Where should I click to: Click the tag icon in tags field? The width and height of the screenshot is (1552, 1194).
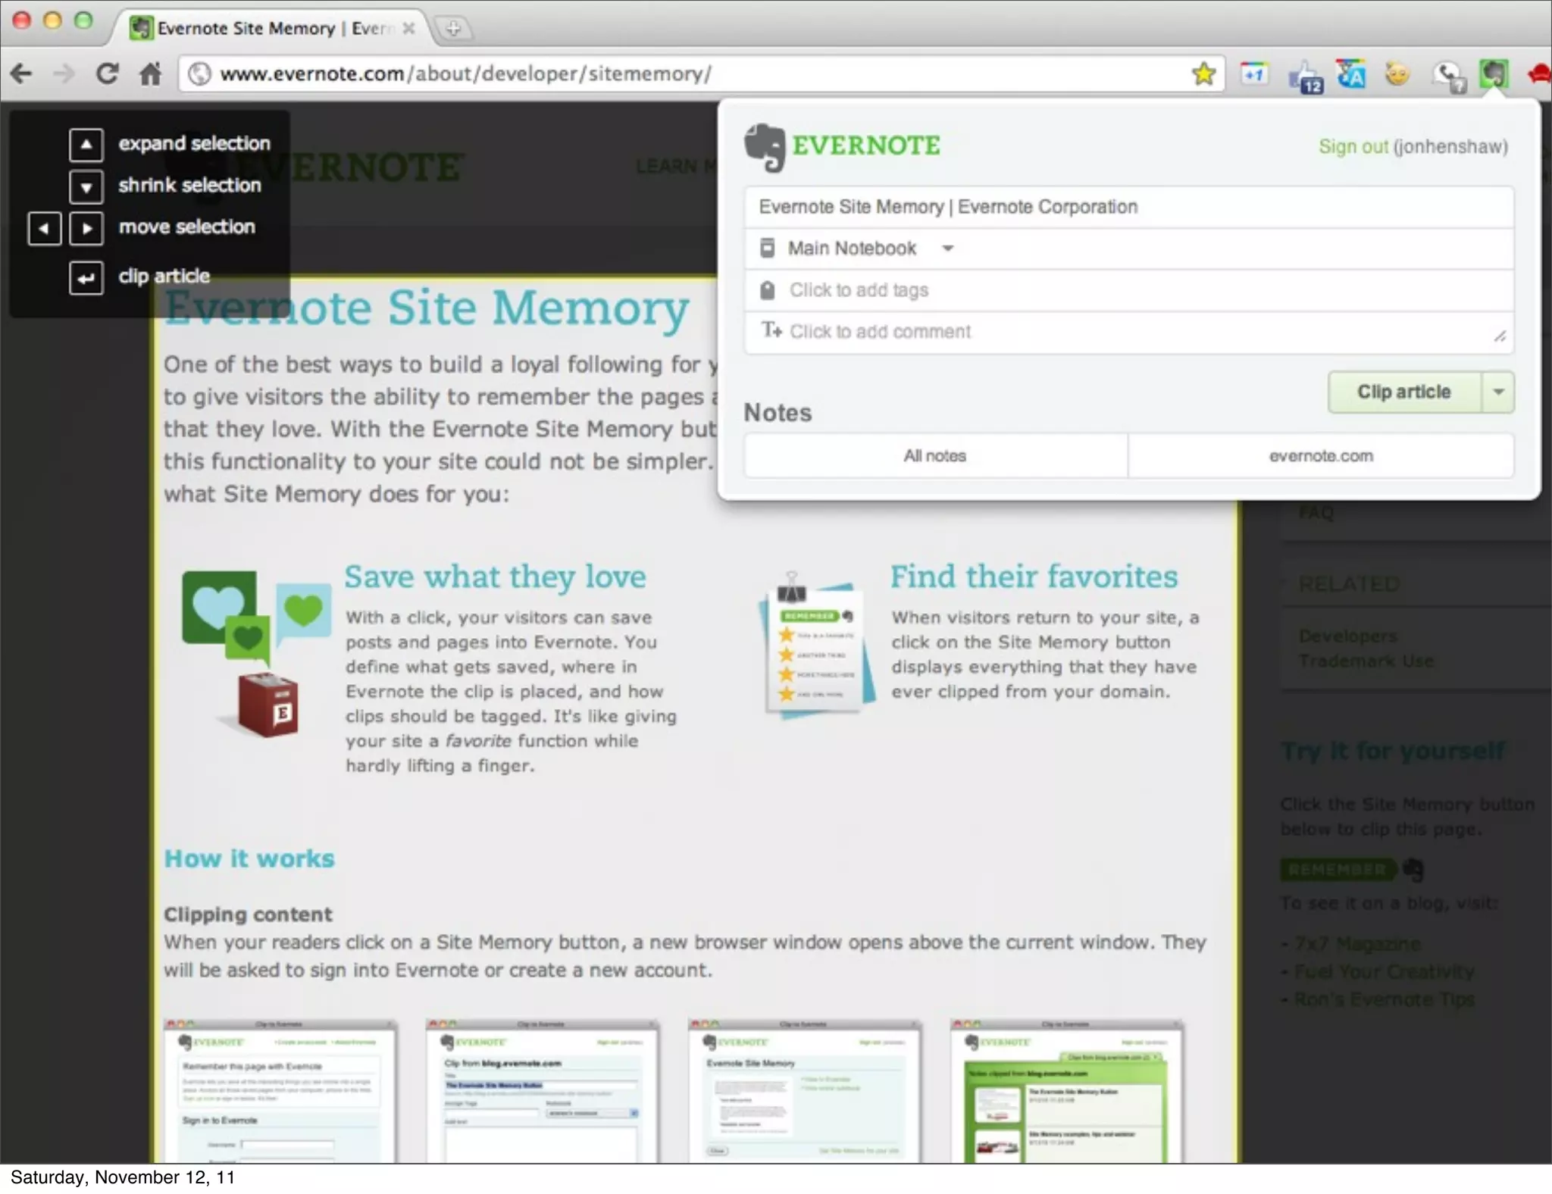click(767, 290)
